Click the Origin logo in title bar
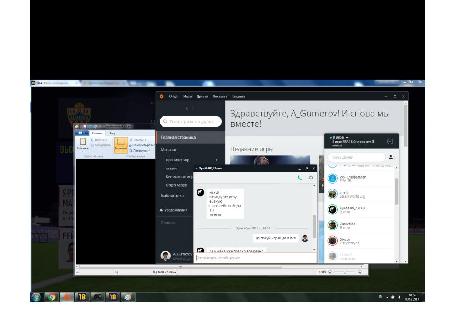 161,96
